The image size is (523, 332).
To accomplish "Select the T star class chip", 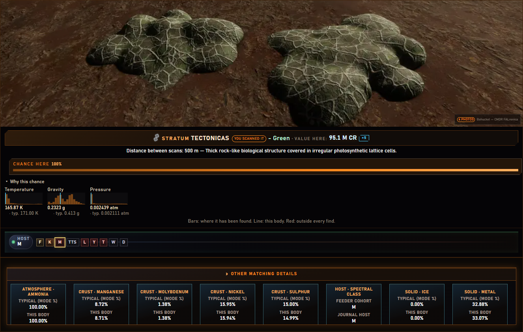I will (103, 242).
